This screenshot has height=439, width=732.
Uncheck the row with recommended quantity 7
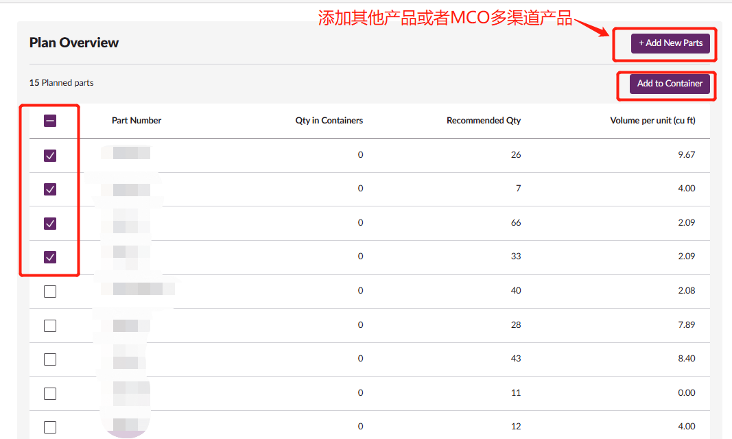[x=49, y=189]
